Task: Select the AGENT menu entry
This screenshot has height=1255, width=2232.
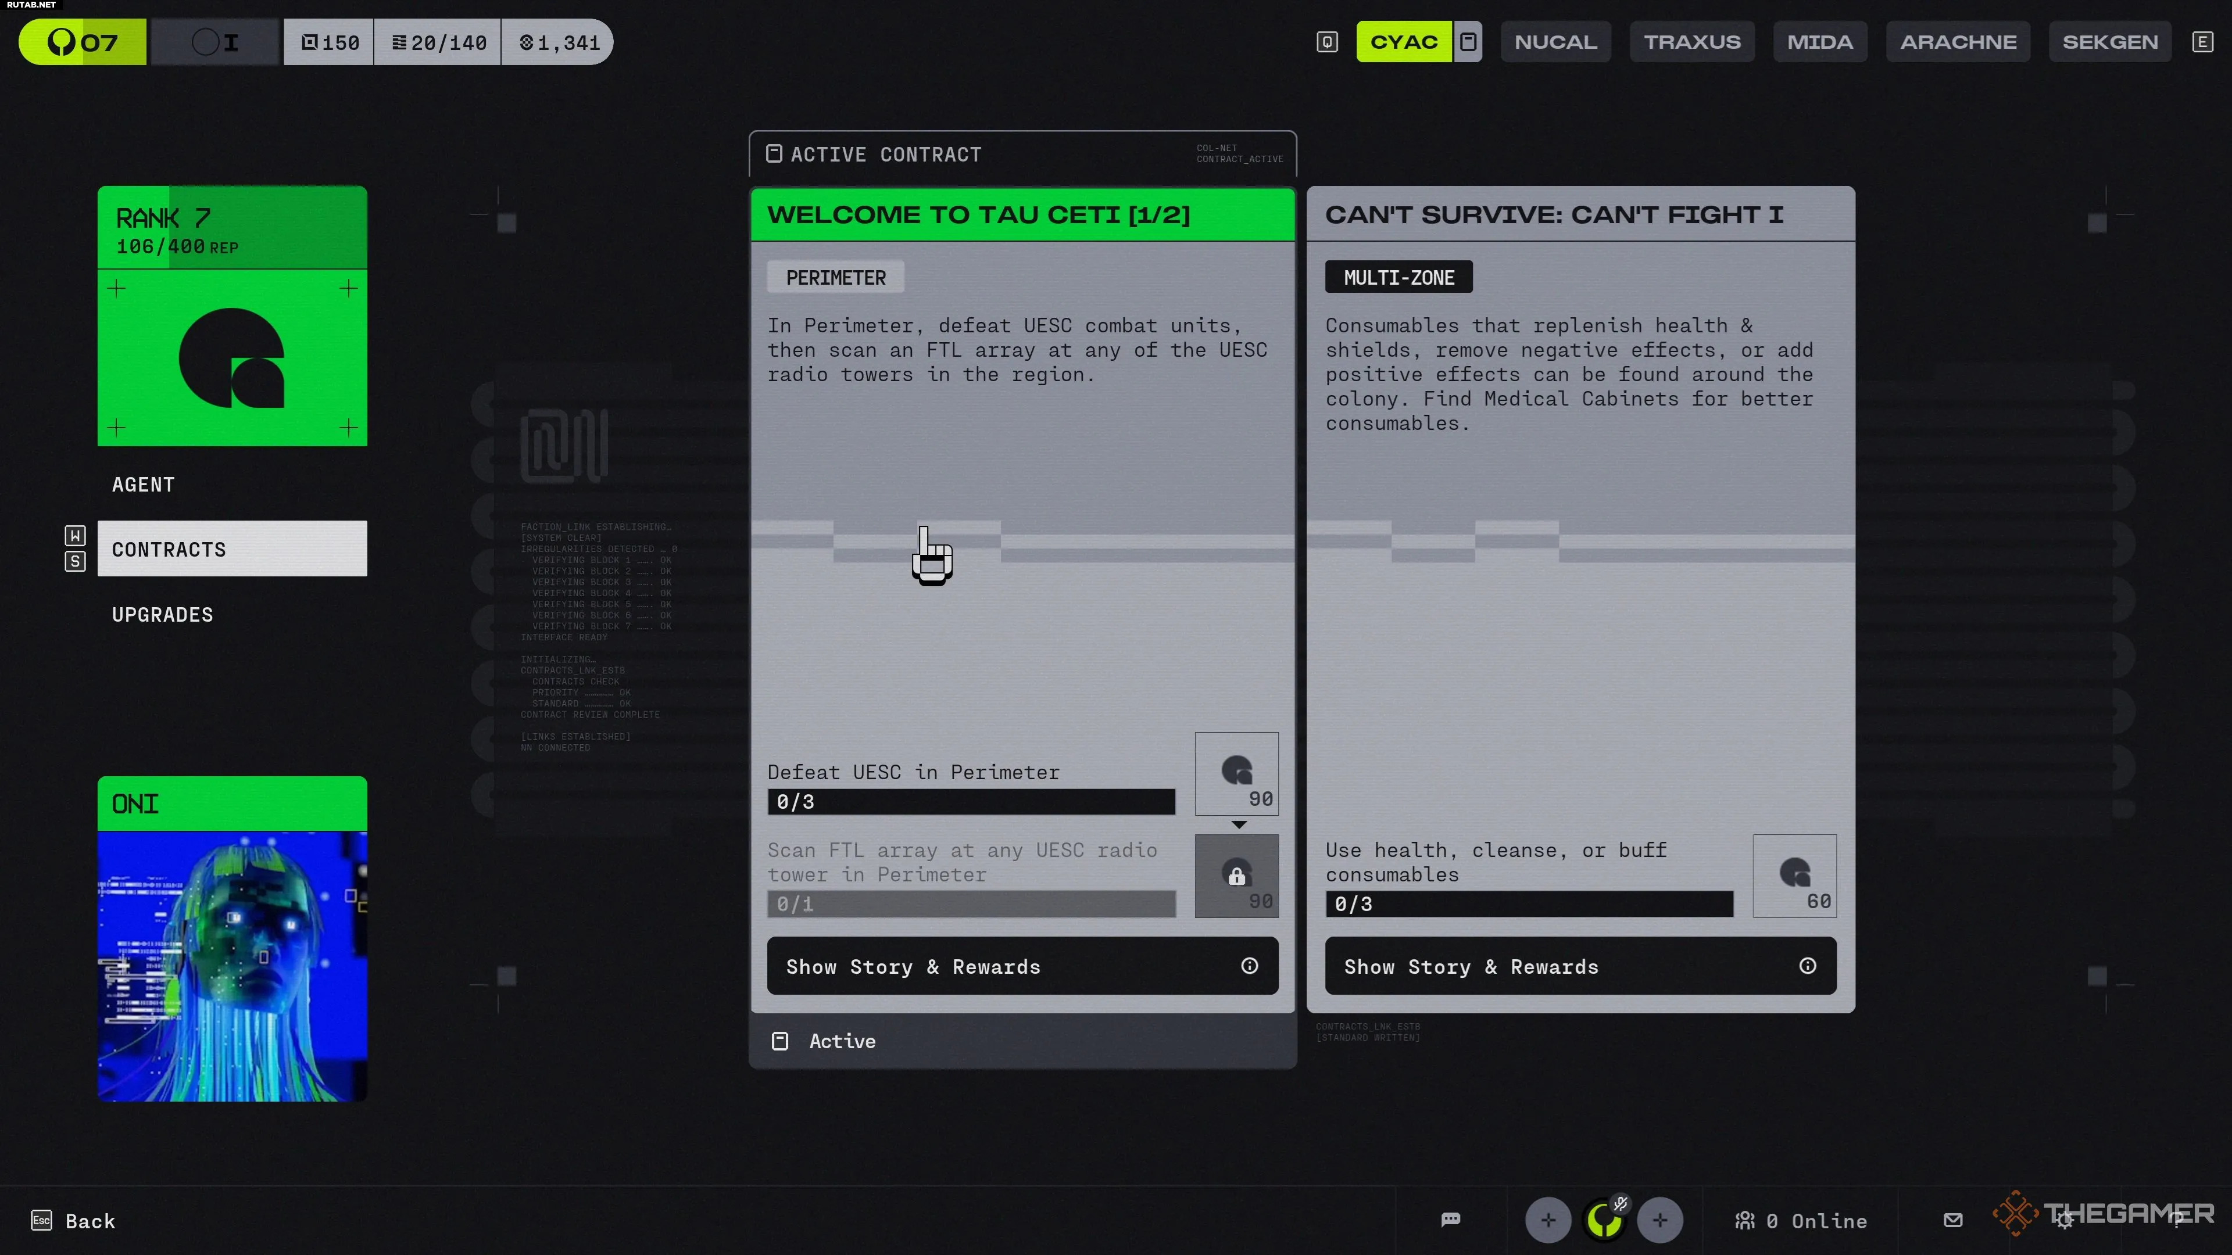Action: click(x=144, y=485)
